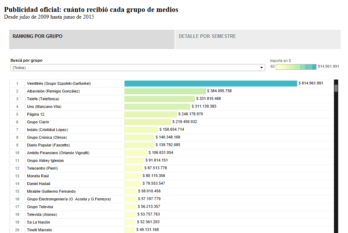Select row label Grupo Clarín
This screenshot has height=233, width=348.
pyautogui.click(x=38, y=122)
